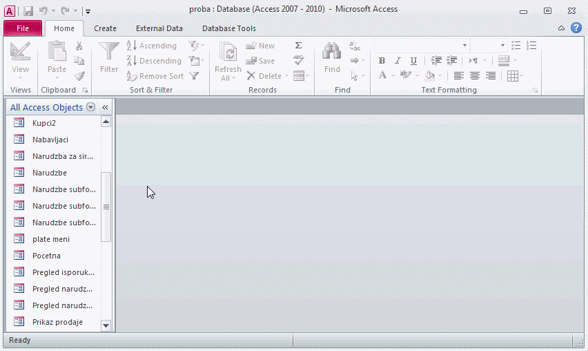Image resolution: width=588 pixels, height=351 pixels.
Task: Open the Database Tools tab
Action: pyautogui.click(x=228, y=28)
